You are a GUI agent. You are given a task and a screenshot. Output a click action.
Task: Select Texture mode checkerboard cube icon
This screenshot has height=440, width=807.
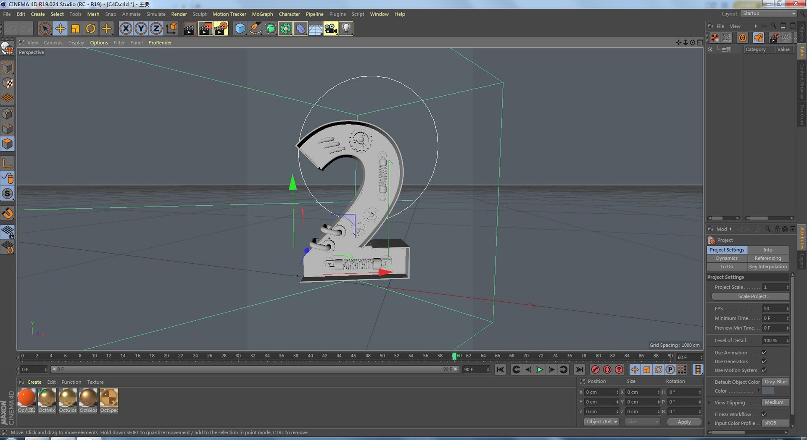pyautogui.click(x=8, y=83)
